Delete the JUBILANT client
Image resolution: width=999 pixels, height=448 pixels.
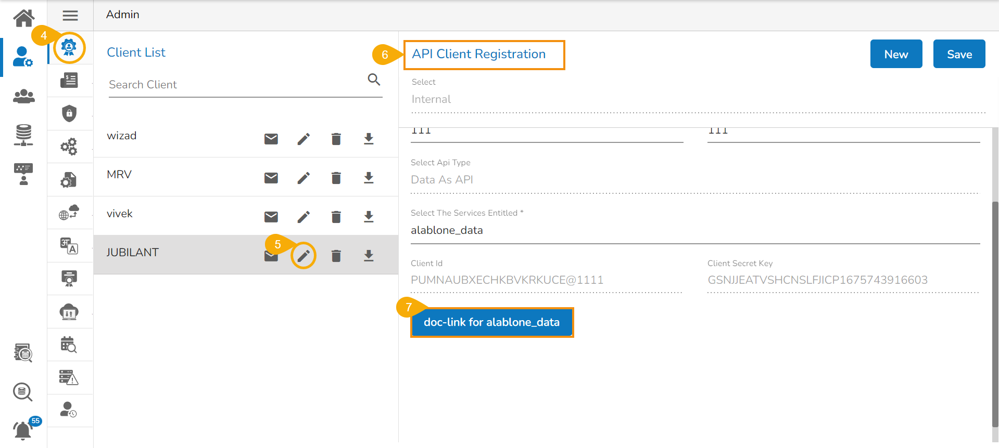[336, 256]
